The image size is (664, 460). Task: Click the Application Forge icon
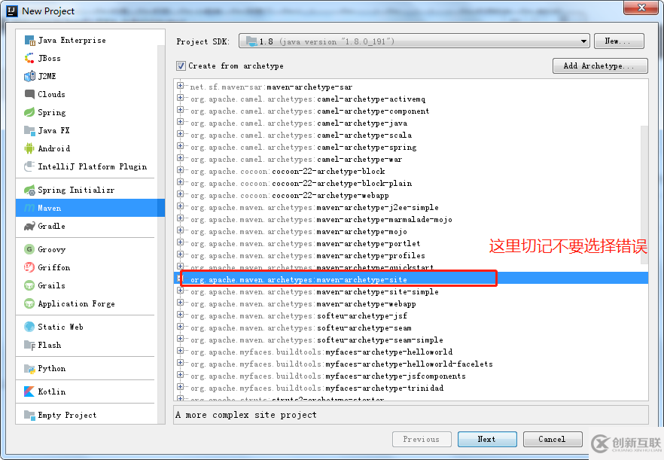(29, 303)
